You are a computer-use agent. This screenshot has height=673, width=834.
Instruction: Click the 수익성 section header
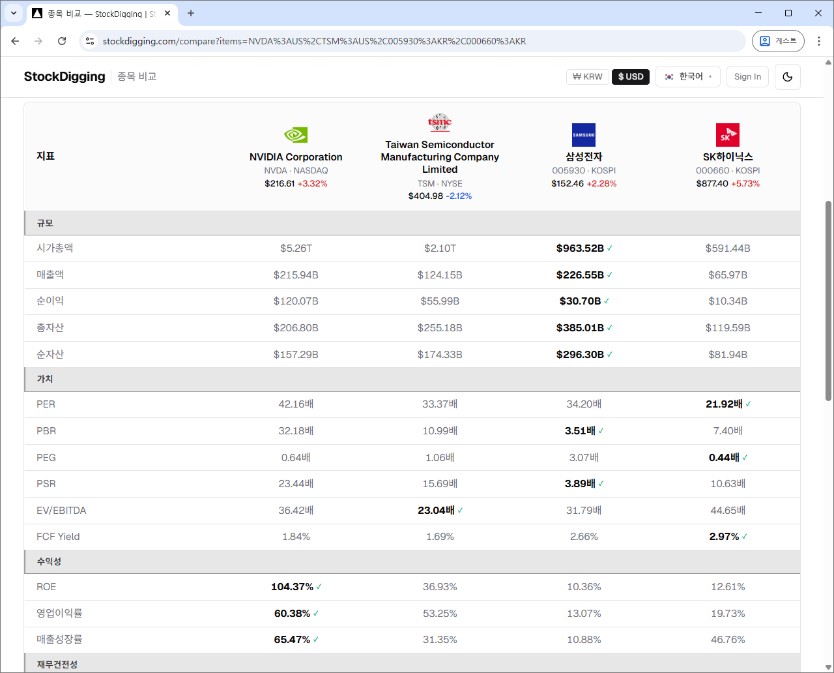pos(412,561)
